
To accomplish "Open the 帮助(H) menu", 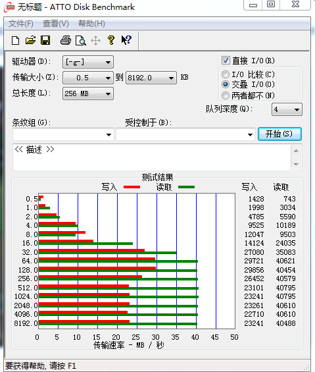I will (91, 24).
